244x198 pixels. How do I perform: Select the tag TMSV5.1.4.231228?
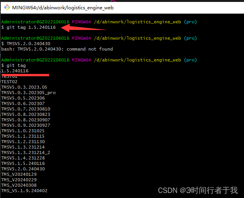23,158
